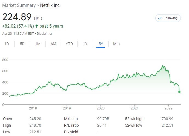Show the YTD chart range
Viewport: 189px width, 136px height.
point(69,44)
